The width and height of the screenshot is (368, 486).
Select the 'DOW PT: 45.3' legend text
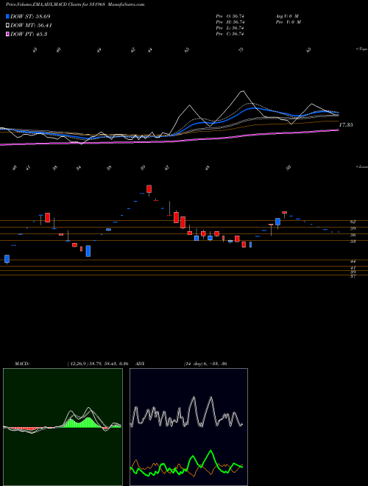coord(29,35)
